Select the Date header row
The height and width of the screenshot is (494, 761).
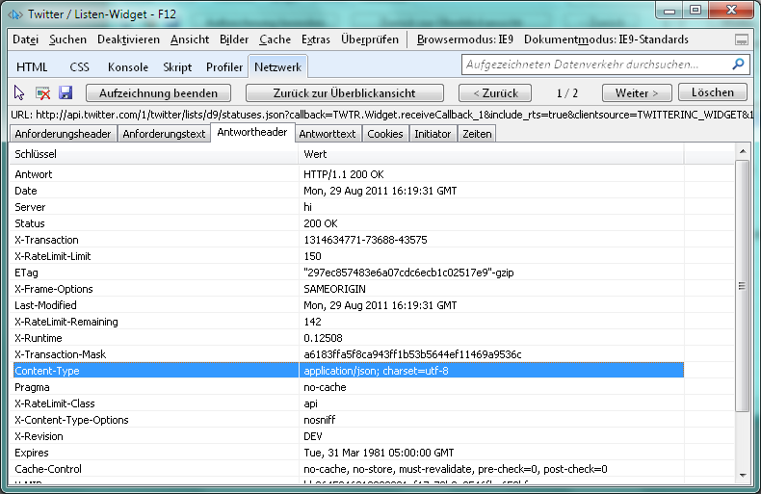coord(348,191)
